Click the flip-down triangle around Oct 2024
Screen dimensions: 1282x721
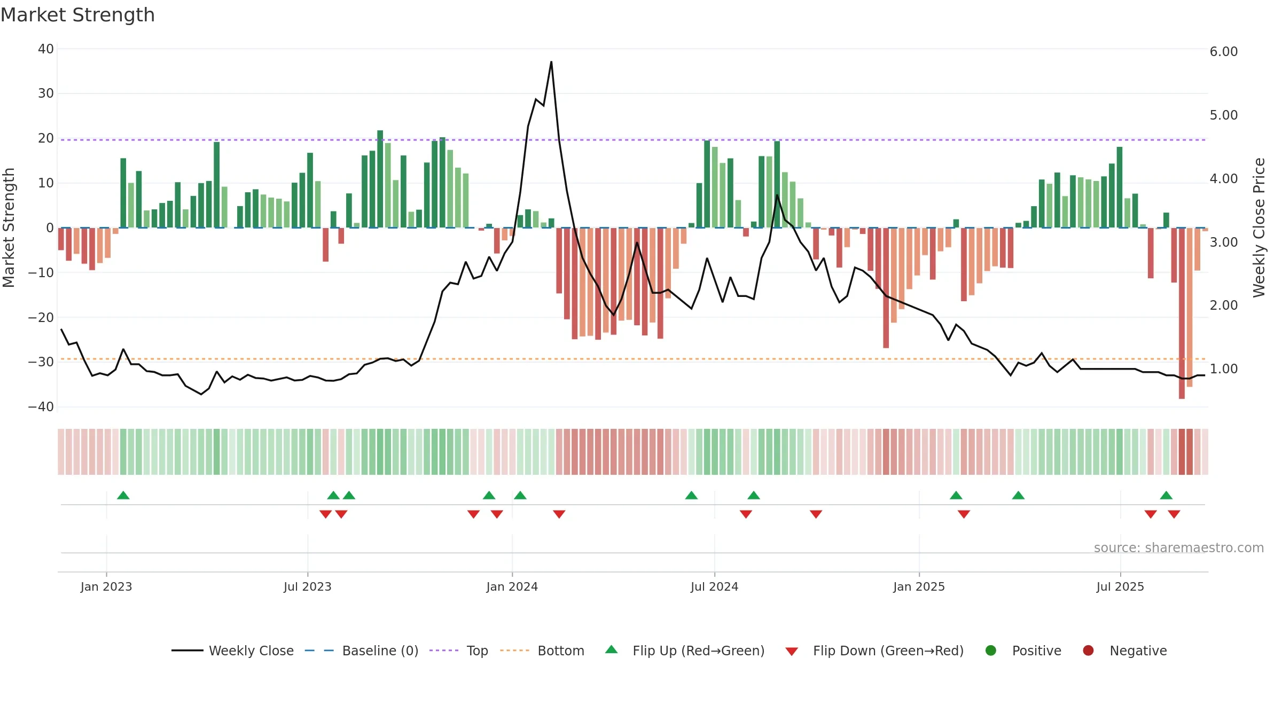click(x=816, y=514)
